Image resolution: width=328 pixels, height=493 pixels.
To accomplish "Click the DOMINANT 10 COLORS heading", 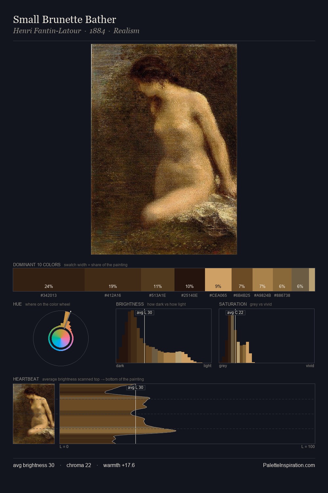I will coord(37,265).
